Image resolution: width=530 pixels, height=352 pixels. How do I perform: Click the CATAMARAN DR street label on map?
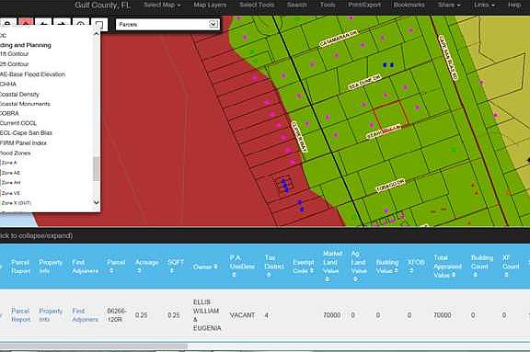tap(339, 39)
